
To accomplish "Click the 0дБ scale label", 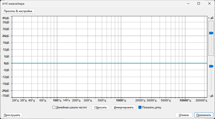I will click(6, 63).
